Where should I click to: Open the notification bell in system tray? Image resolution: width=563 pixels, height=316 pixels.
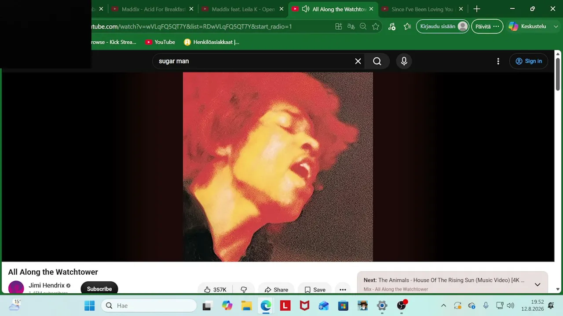click(551, 305)
